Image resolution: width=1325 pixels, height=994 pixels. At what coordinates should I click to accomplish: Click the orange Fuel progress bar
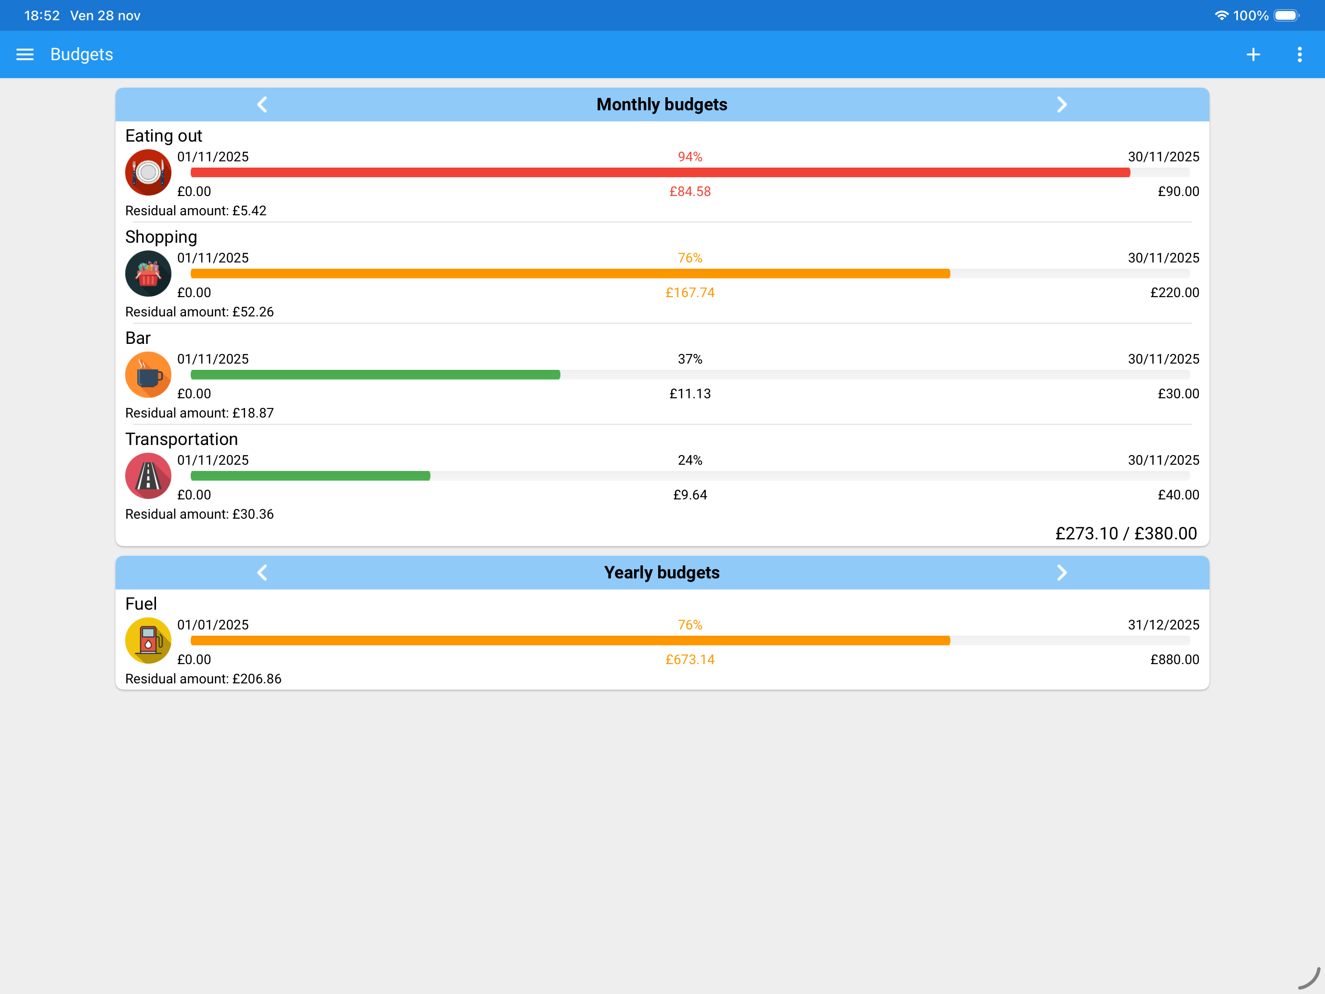coord(569,641)
